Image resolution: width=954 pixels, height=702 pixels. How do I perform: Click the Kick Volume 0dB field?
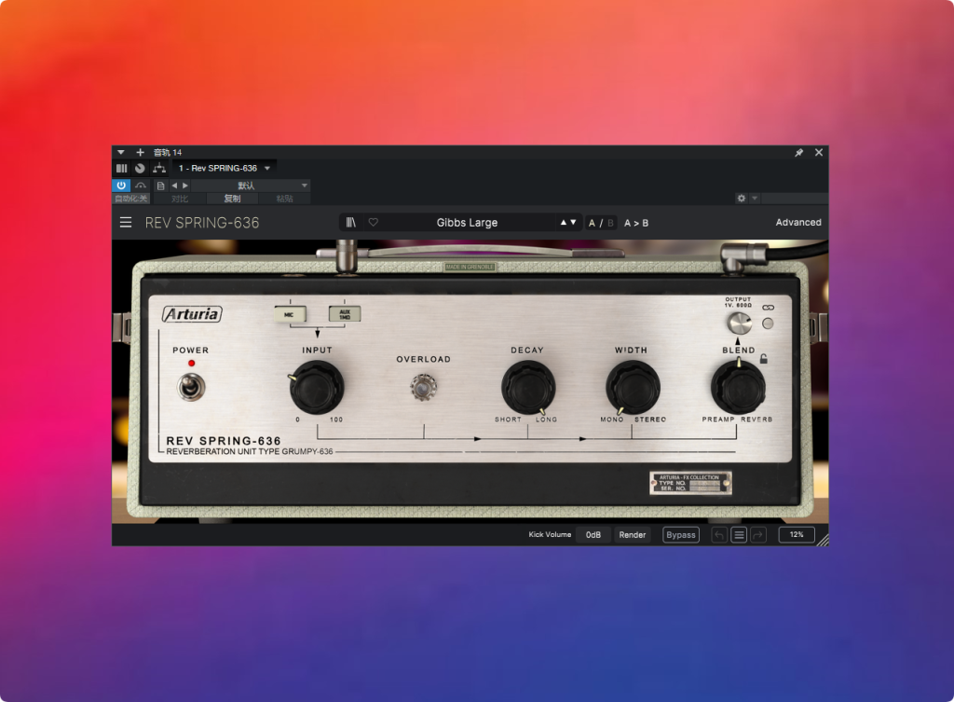click(x=593, y=534)
